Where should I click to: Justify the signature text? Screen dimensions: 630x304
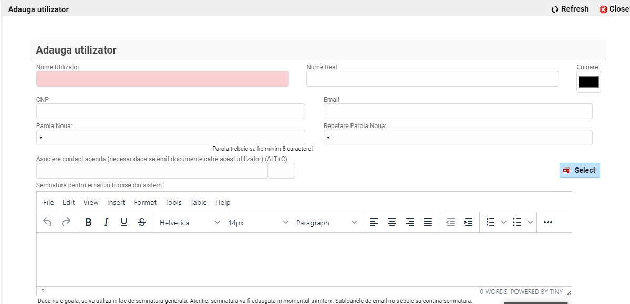(x=428, y=222)
